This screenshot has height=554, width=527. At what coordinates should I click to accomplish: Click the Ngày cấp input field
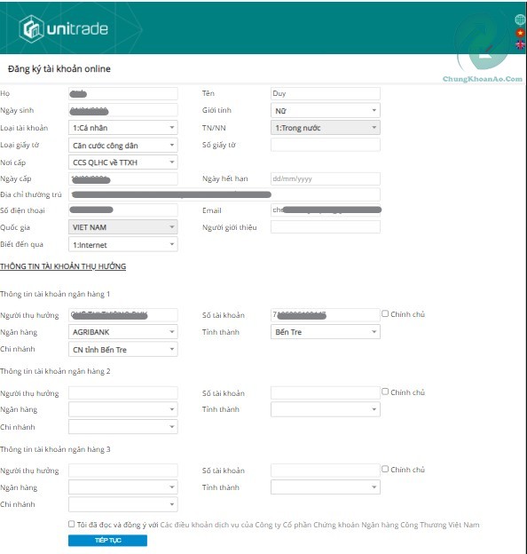(x=123, y=178)
